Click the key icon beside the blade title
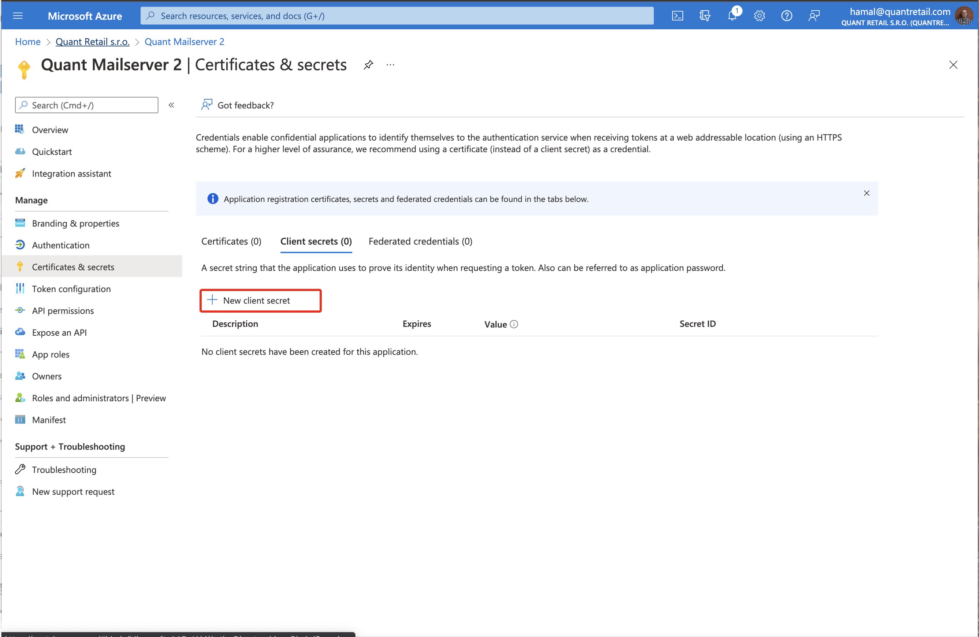Image resolution: width=979 pixels, height=637 pixels. [x=24, y=70]
